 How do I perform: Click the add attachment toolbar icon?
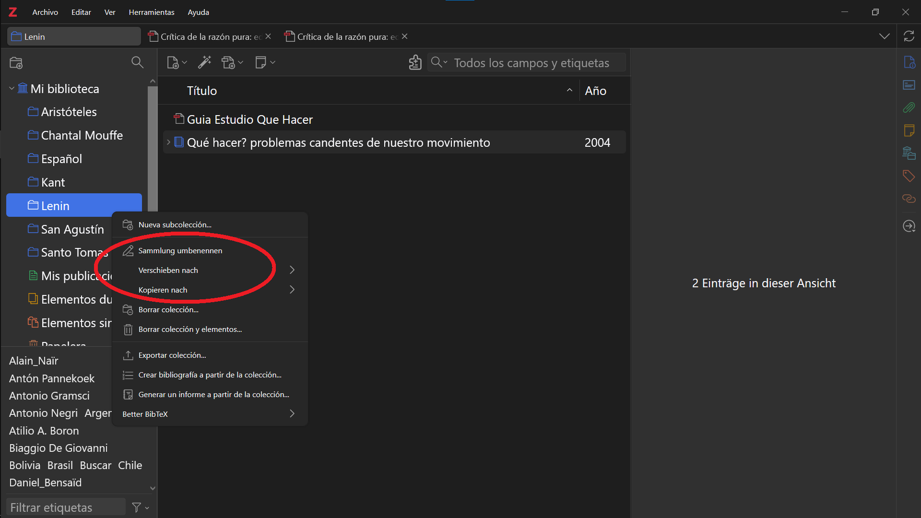(x=229, y=62)
